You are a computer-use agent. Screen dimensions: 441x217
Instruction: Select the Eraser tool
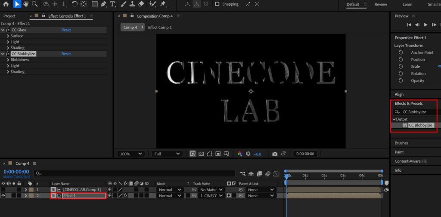coord(141,4)
